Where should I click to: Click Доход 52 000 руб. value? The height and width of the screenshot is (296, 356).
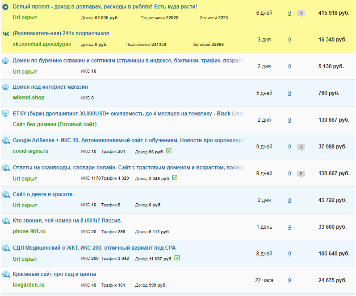[x=100, y=18]
